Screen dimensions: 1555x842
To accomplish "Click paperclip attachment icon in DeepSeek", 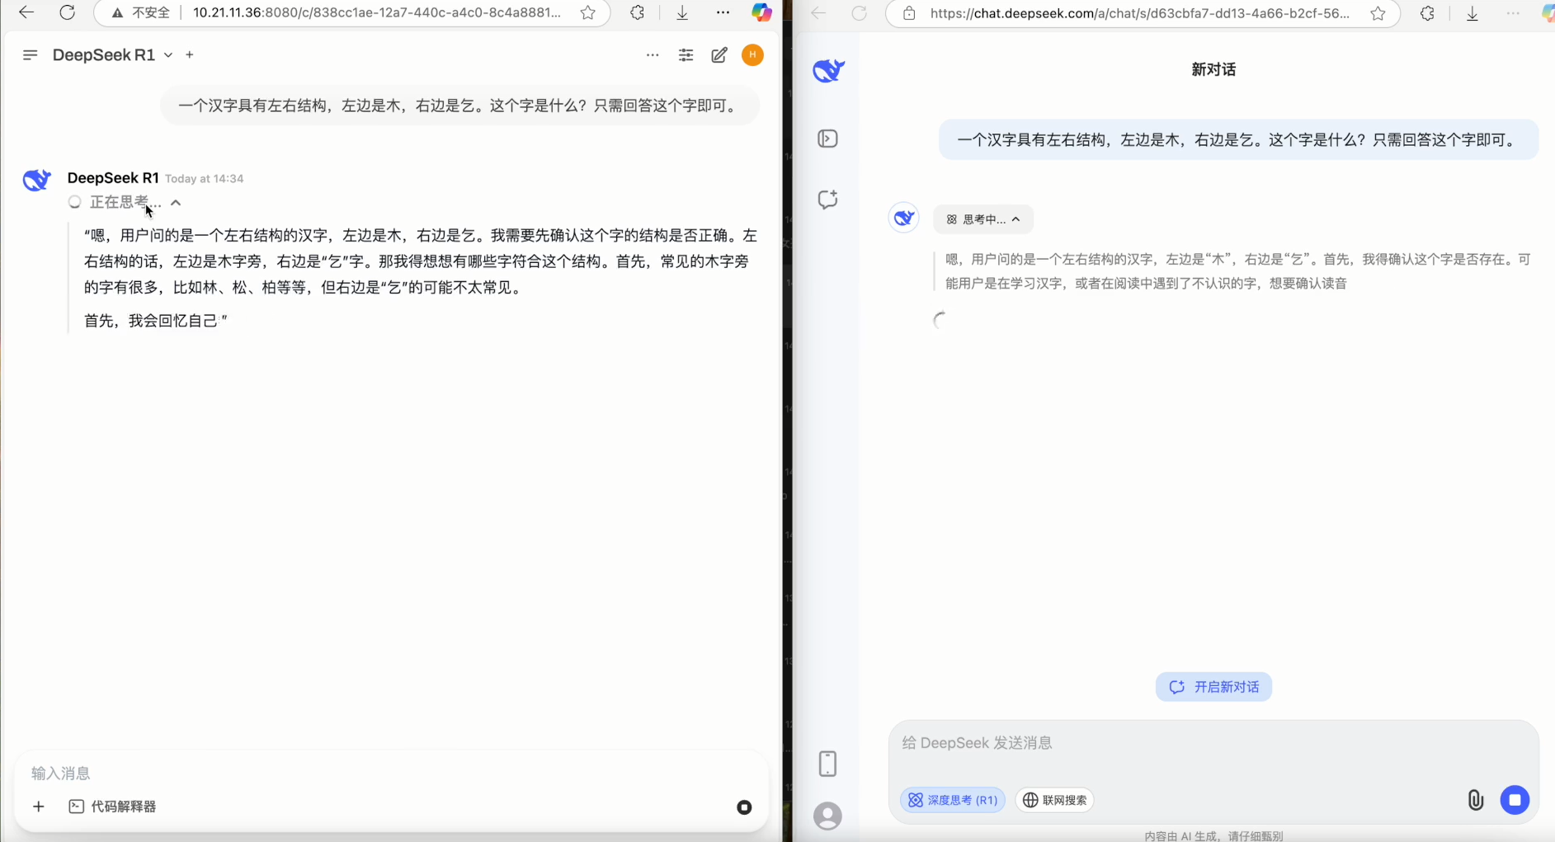I will pyautogui.click(x=1475, y=800).
